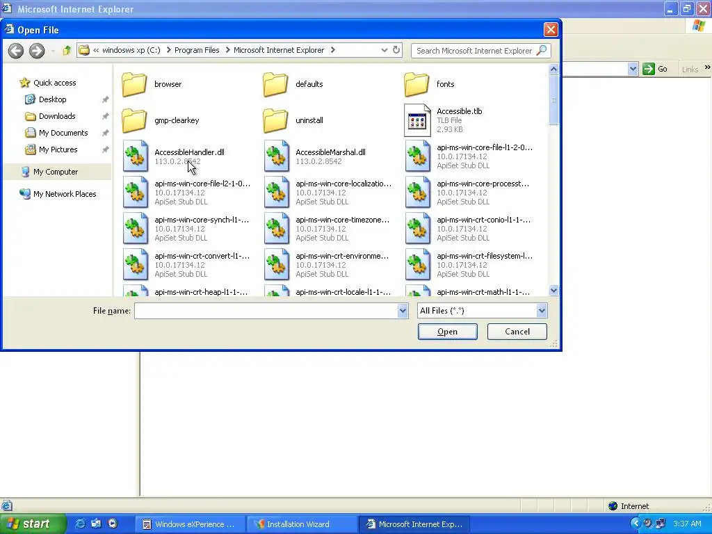The width and height of the screenshot is (712, 534).
Task: Launch Internet Explorer from quick launch
Action: click(x=80, y=524)
